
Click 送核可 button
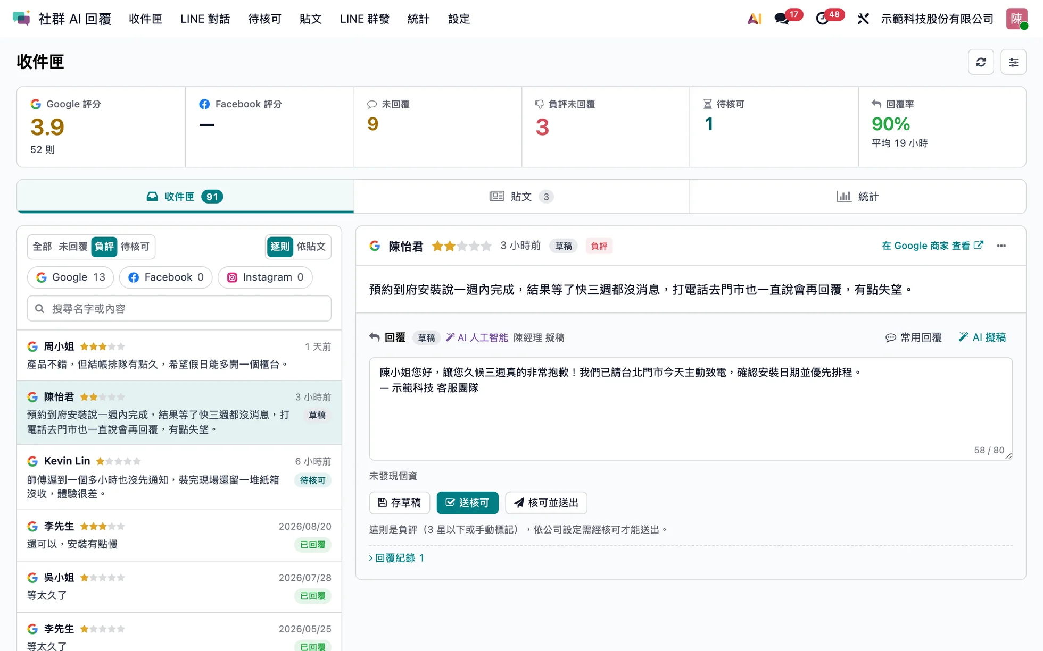(x=467, y=503)
